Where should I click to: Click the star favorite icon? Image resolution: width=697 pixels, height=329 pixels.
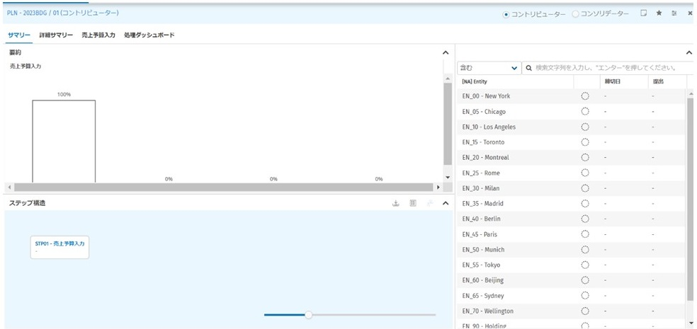(659, 13)
